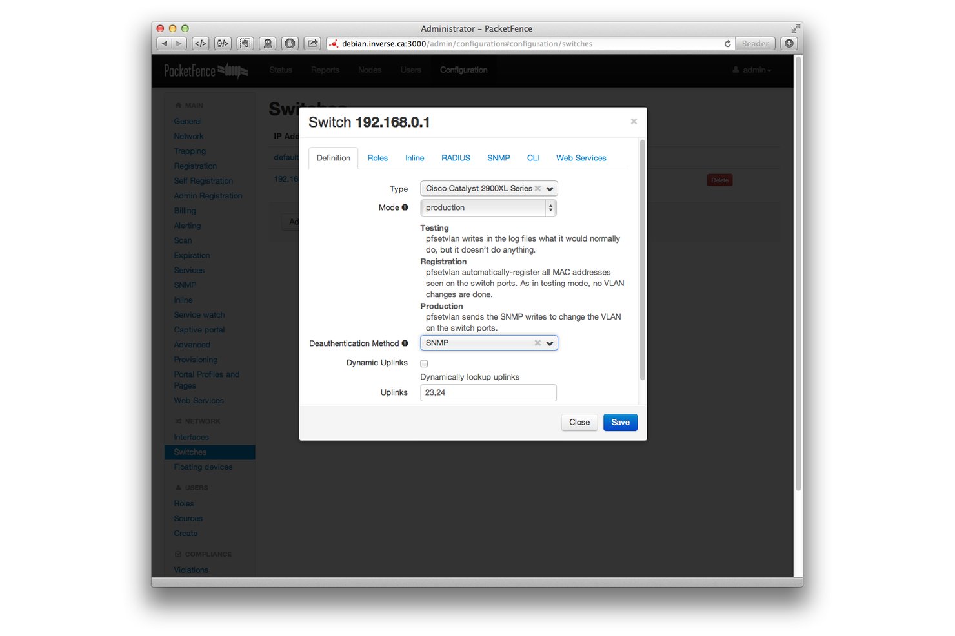Click the PacketFence logo

pyautogui.click(x=206, y=70)
